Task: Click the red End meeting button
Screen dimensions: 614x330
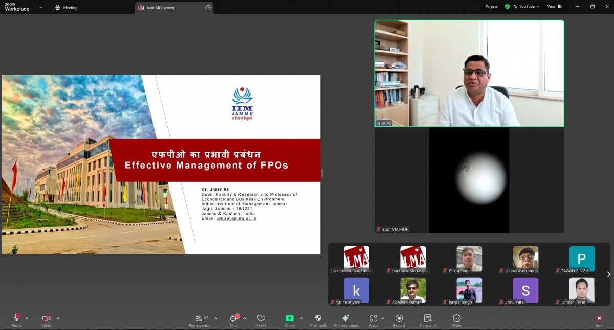Action: [599, 319]
